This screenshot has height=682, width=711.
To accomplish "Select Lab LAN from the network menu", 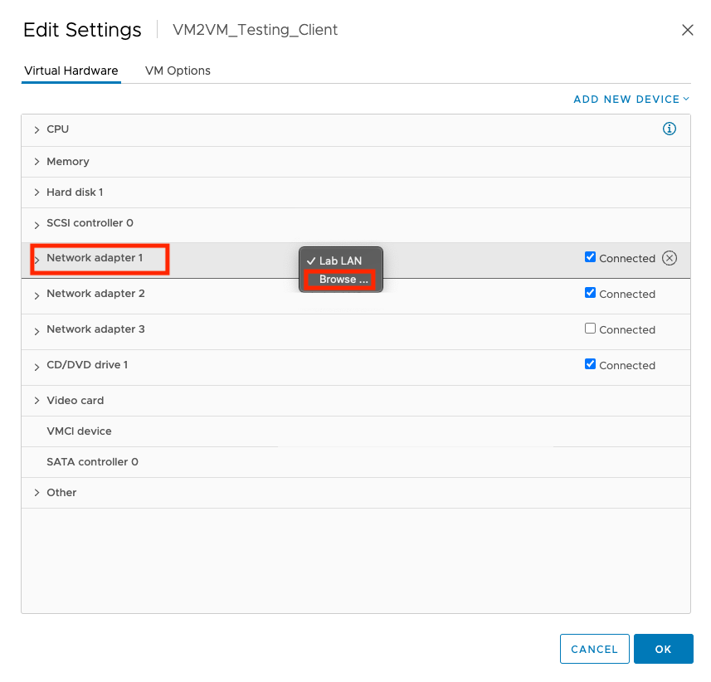I will [341, 260].
